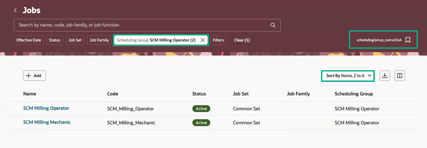Image resolution: width=427 pixels, height=148 pixels.
Task: Click Active badge in SCM Milling Operator row
Action: pos(201,108)
